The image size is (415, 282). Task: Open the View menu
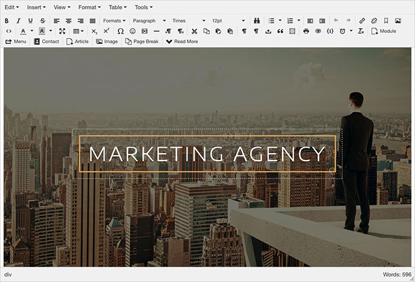click(x=62, y=7)
